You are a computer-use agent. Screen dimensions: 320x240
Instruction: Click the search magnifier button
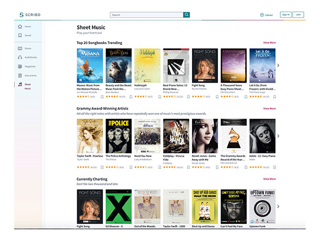tap(186, 15)
